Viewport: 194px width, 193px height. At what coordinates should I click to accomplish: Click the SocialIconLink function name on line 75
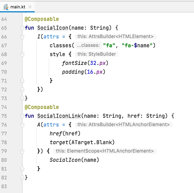[59, 116]
